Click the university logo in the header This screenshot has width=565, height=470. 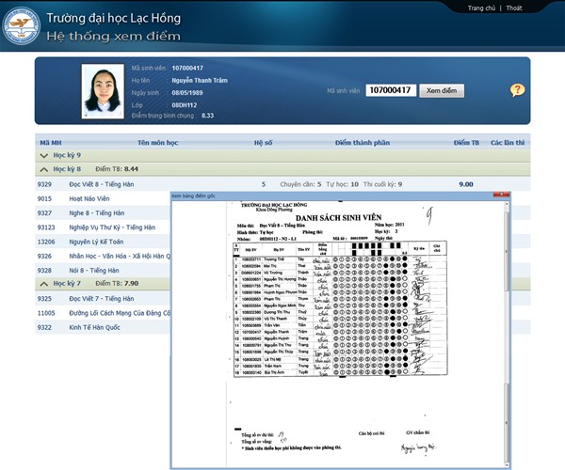(22, 27)
